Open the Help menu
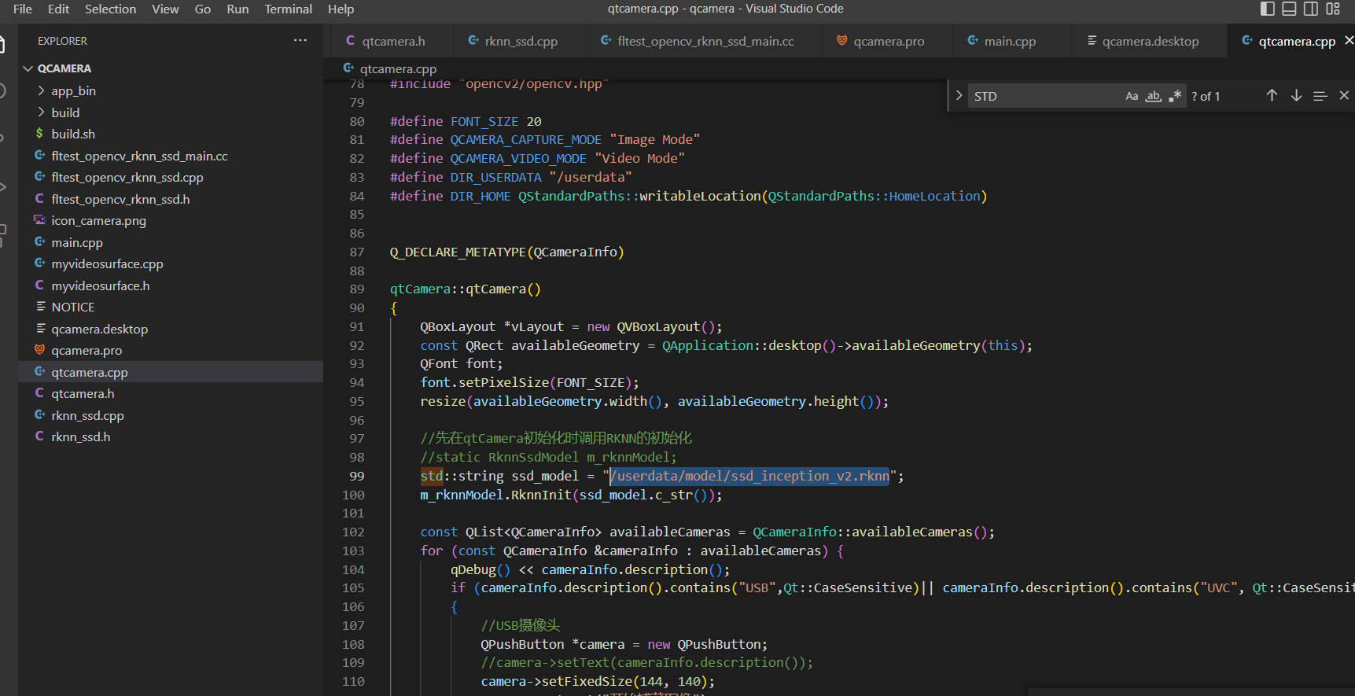Image resolution: width=1355 pixels, height=696 pixels. click(x=341, y=9)
